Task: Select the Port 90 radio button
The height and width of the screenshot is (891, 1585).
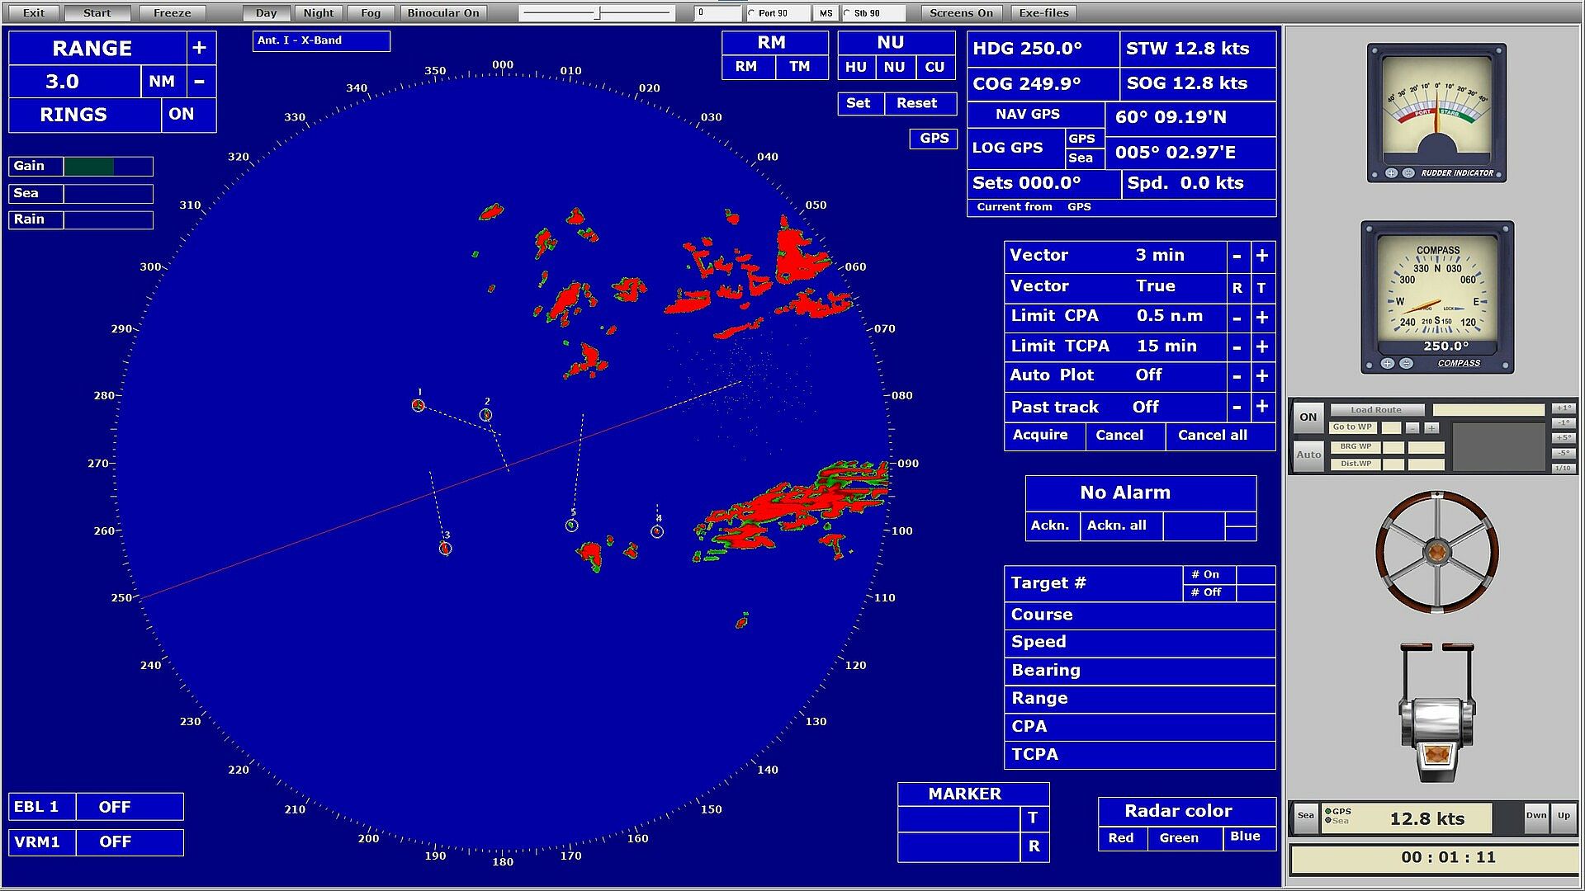Action: [751, 13]
